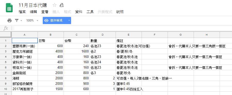Click the 4000 yen price cell
The height and width of the screenshot is (95, 232).
click(x=51, y=51)
